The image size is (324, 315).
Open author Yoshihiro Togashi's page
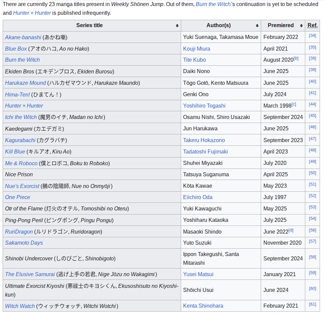click(x=204, y=106)
